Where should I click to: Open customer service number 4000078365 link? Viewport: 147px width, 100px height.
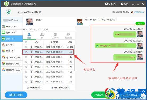pyautogui.click(x=139, y=12)
